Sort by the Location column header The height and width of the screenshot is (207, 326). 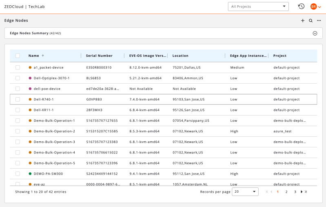point(180,56)
